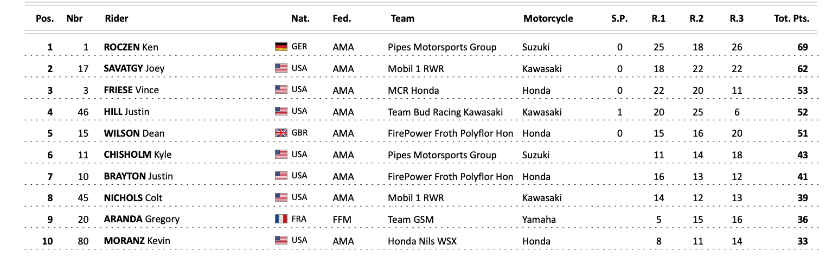Select rider name SAVATGY Joey
832x257 pixels.
[134, 69]
